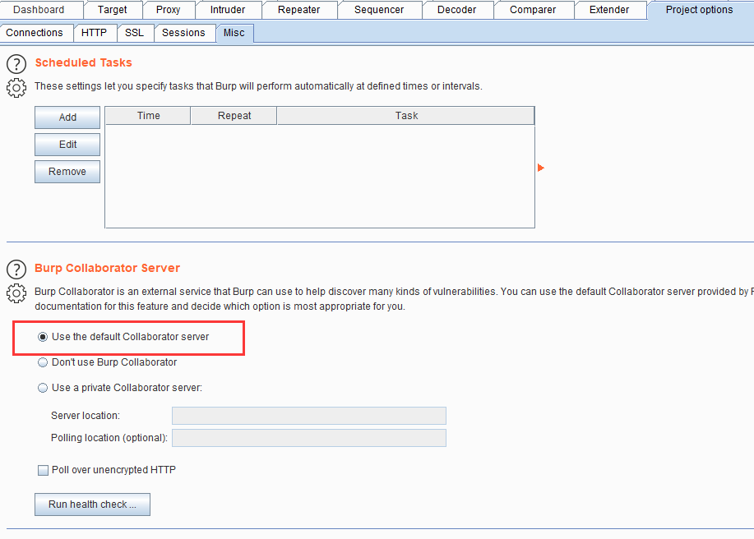This screenshot has width=754, height=539.
Task: Open the Sequencer tab
Action: [379, 10]
